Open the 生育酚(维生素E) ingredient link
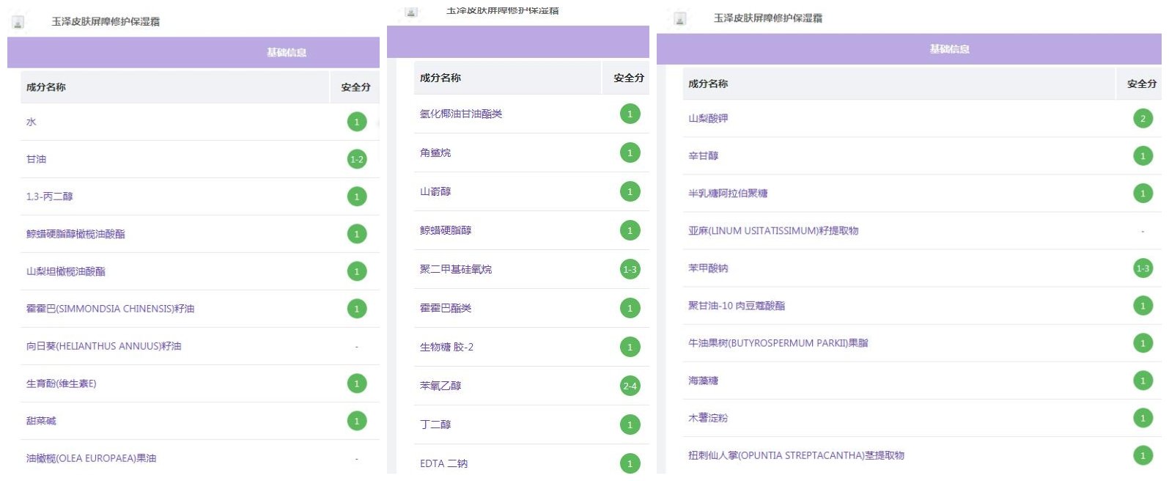The width and height of the screenshot is (1169, 481). 62,383
